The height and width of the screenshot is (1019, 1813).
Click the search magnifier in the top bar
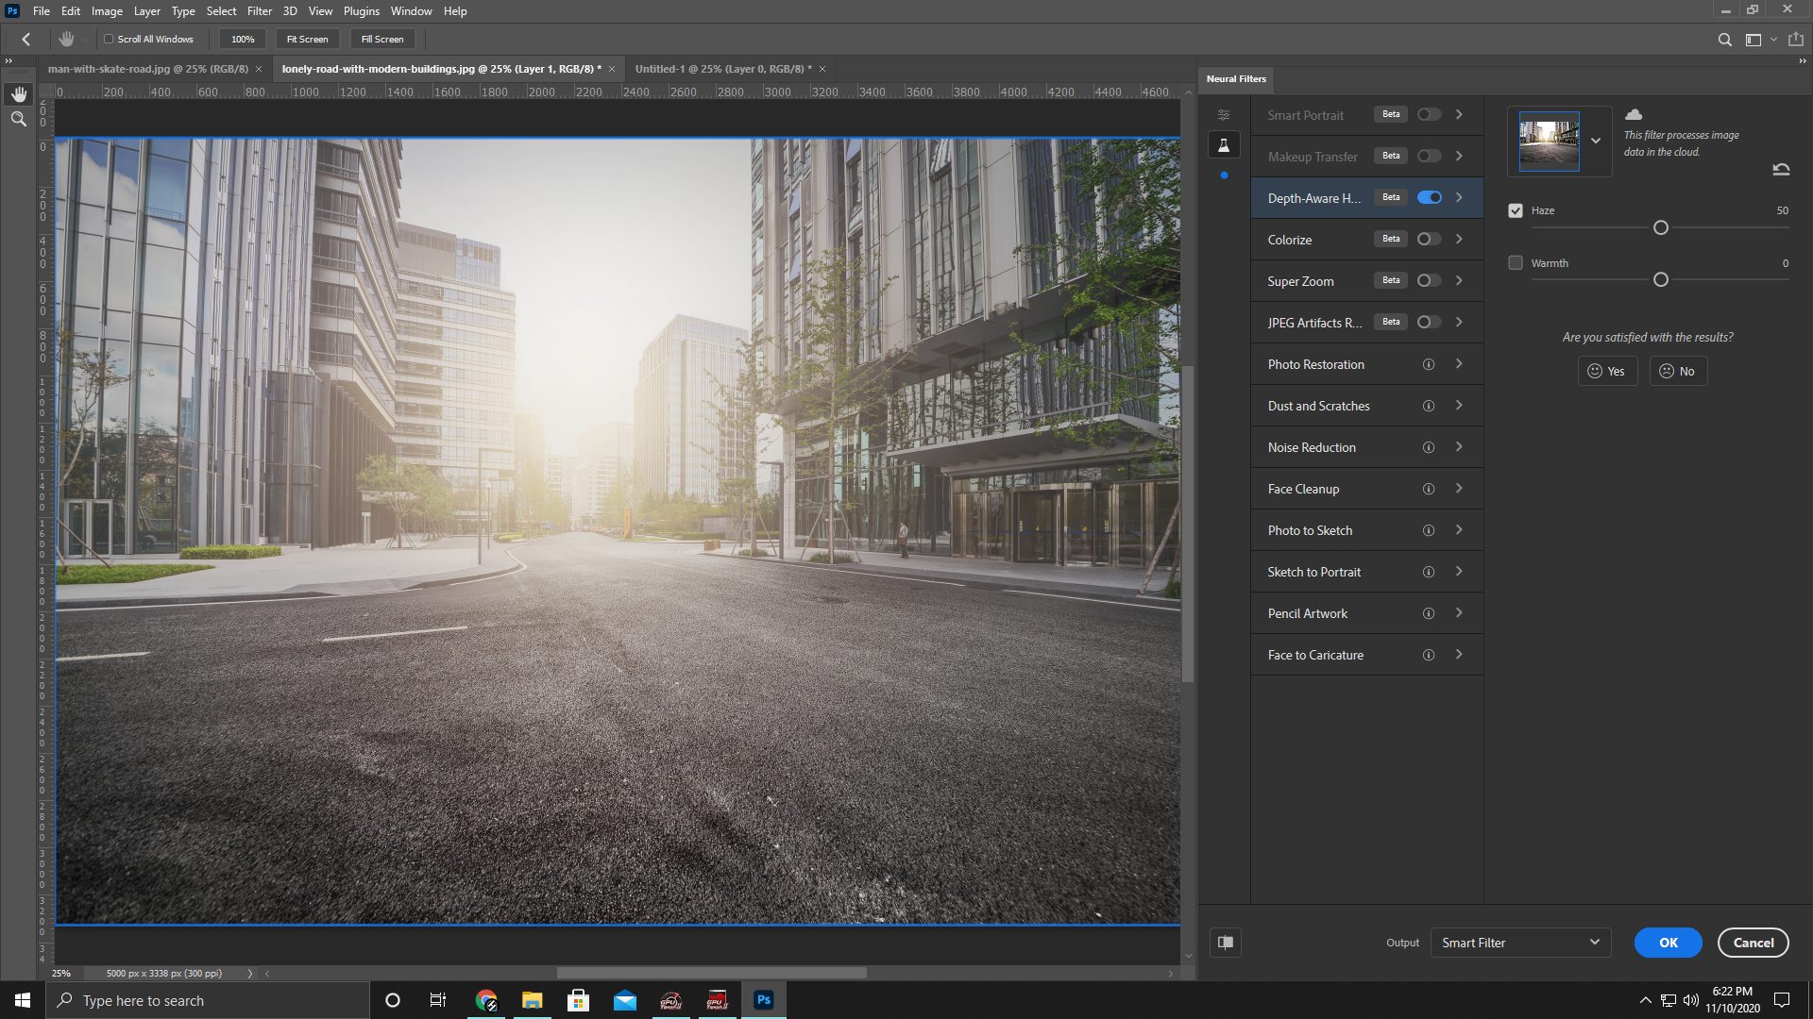1724,40
